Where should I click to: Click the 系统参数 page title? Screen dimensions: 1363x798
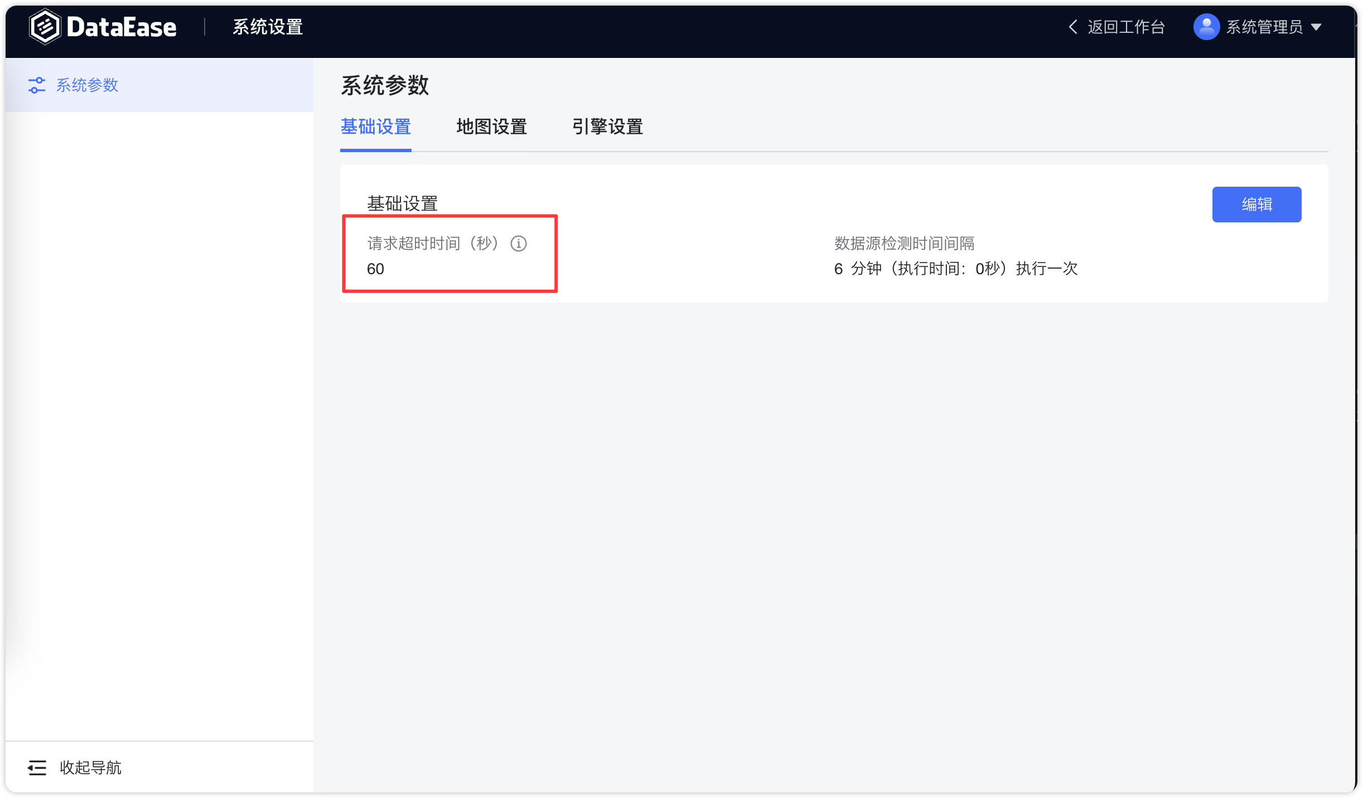(385, 85)
